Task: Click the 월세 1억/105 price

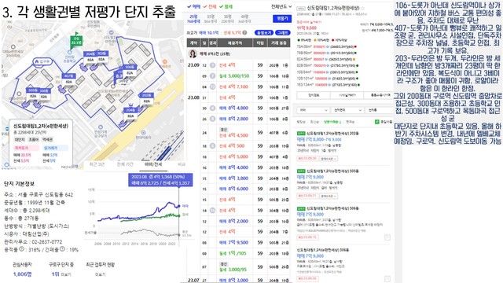Action: (233, 253)
